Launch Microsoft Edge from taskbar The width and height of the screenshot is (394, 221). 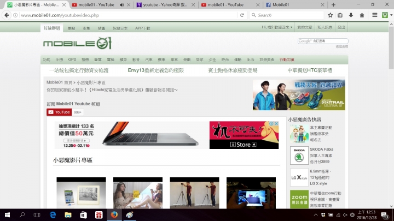click(x=53, y=215)
